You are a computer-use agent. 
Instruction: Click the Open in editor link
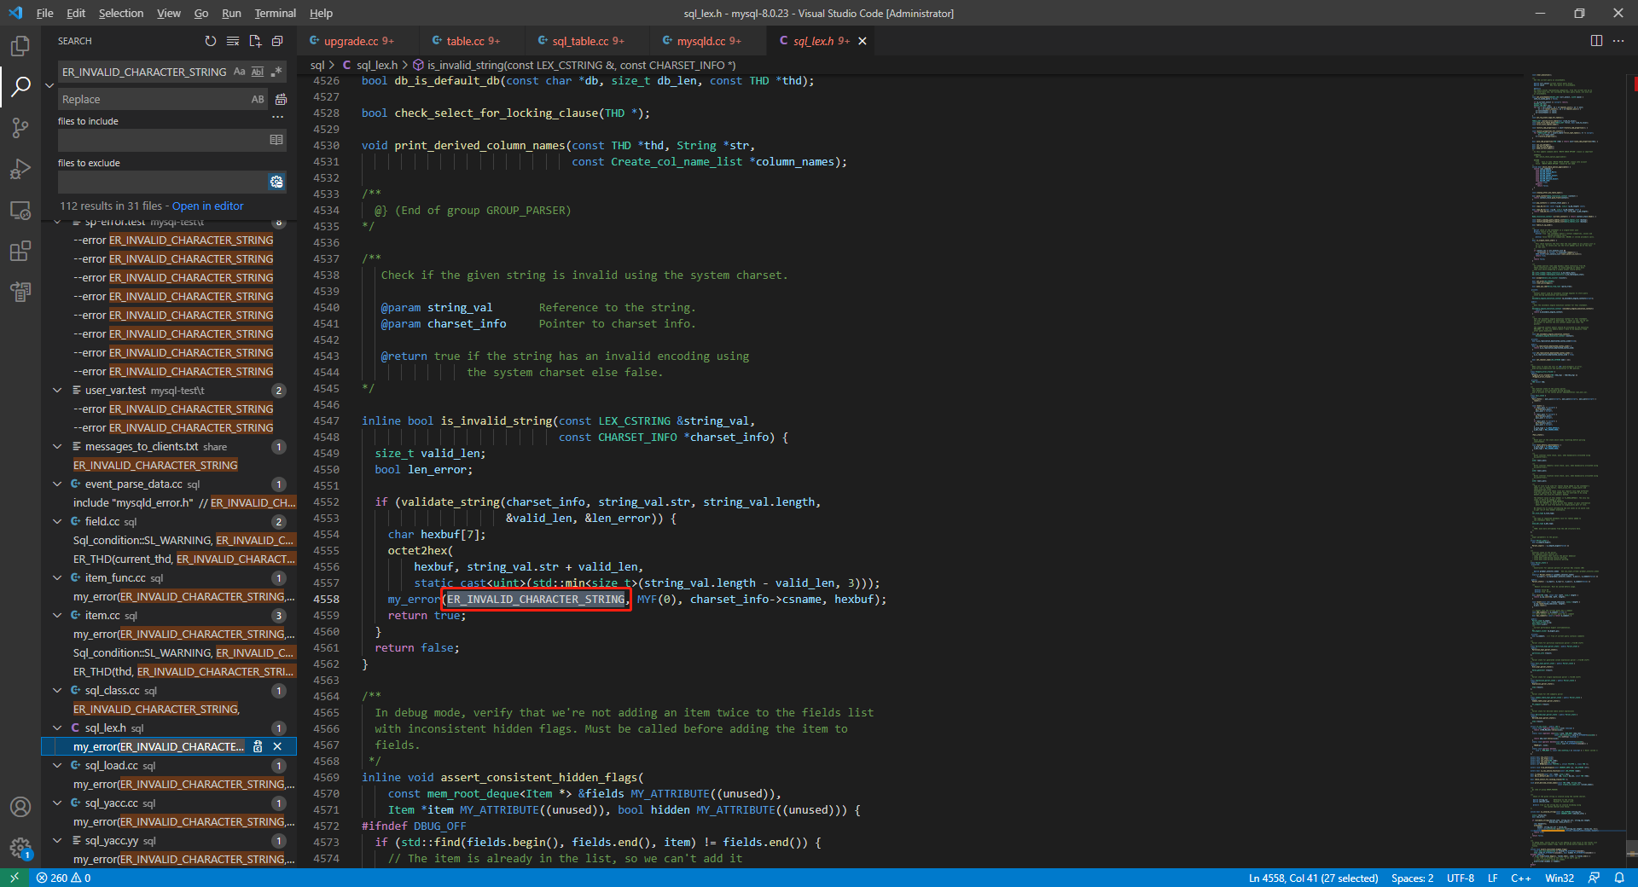[206, 206]
